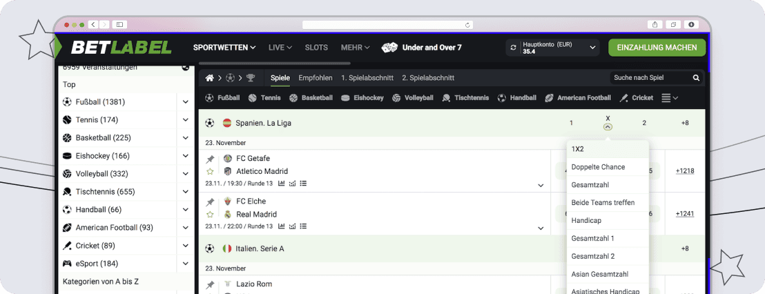Click the Suche nach Spiel search field
Image resolution: width=765 pixels, height=294 pixels.
[649, 78]
